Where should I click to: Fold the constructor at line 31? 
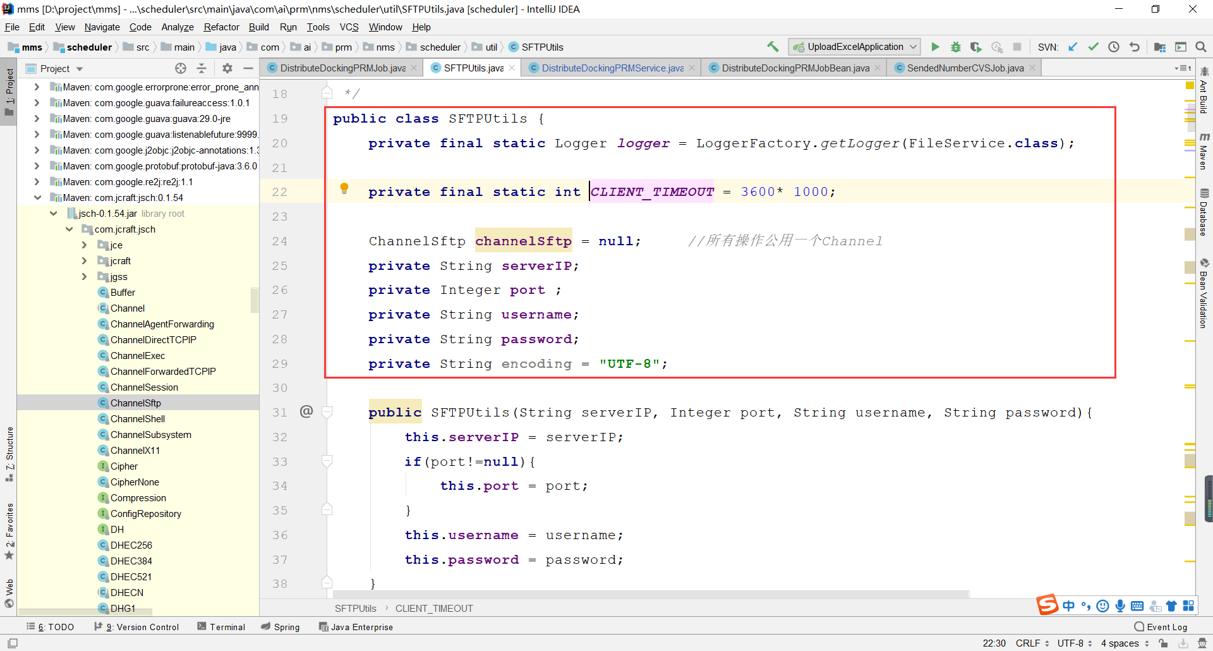click(x=327, y=412)
